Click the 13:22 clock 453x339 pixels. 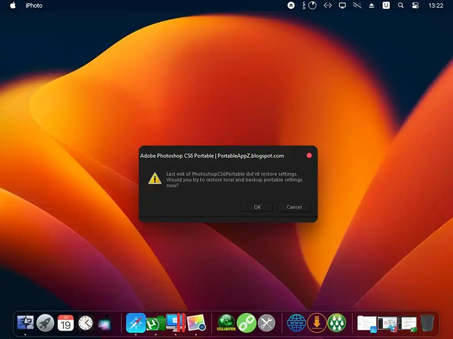coord(436,5)
